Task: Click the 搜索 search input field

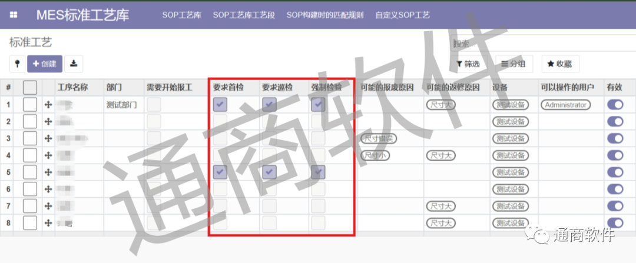Action: point(542,44)
